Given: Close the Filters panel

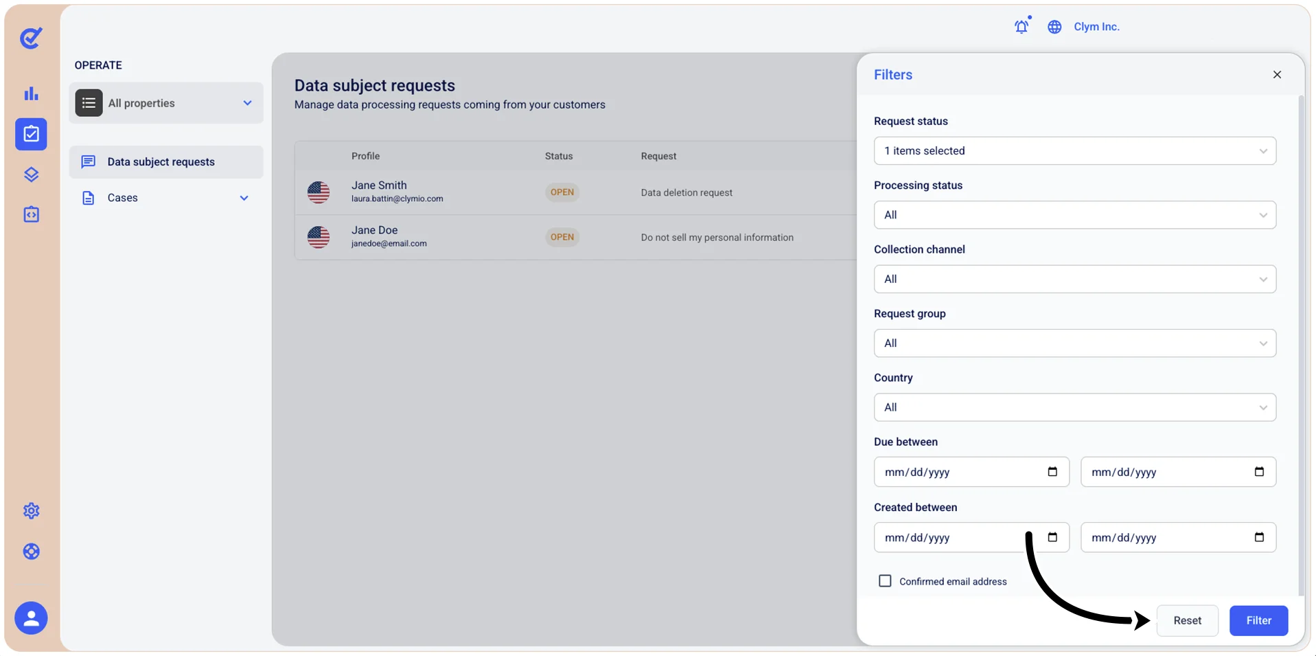Looking at the screenshot, I should coord(1277,75).
